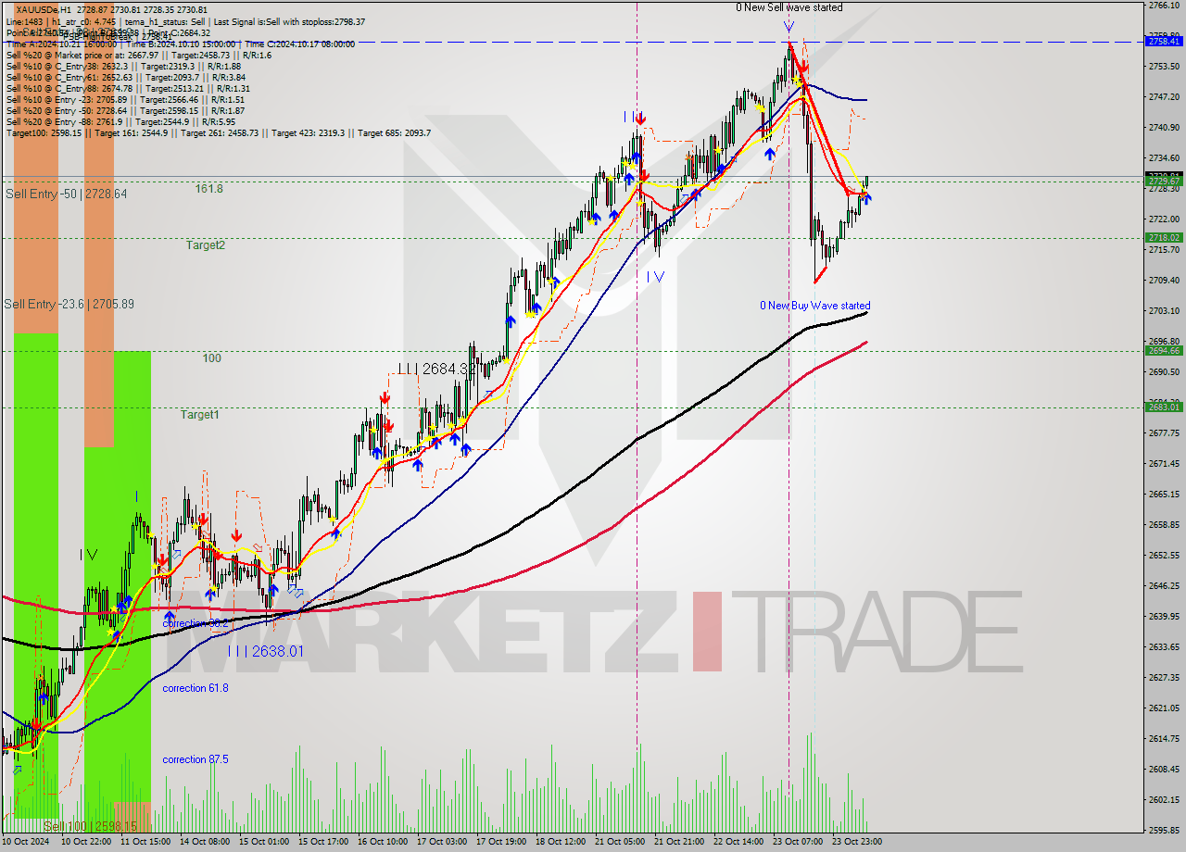
Task: Click the green 2718.02 price tag
Action: (1165, 238)
